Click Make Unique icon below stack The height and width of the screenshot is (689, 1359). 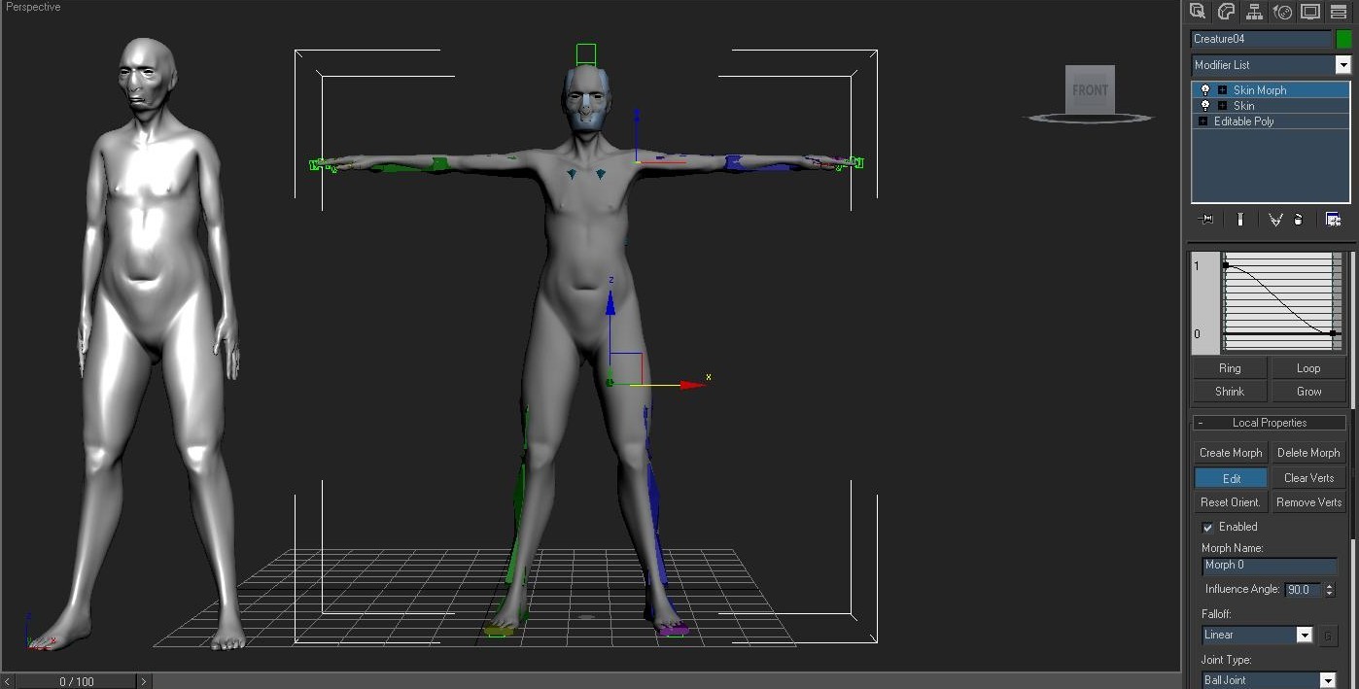point(1275,220)
